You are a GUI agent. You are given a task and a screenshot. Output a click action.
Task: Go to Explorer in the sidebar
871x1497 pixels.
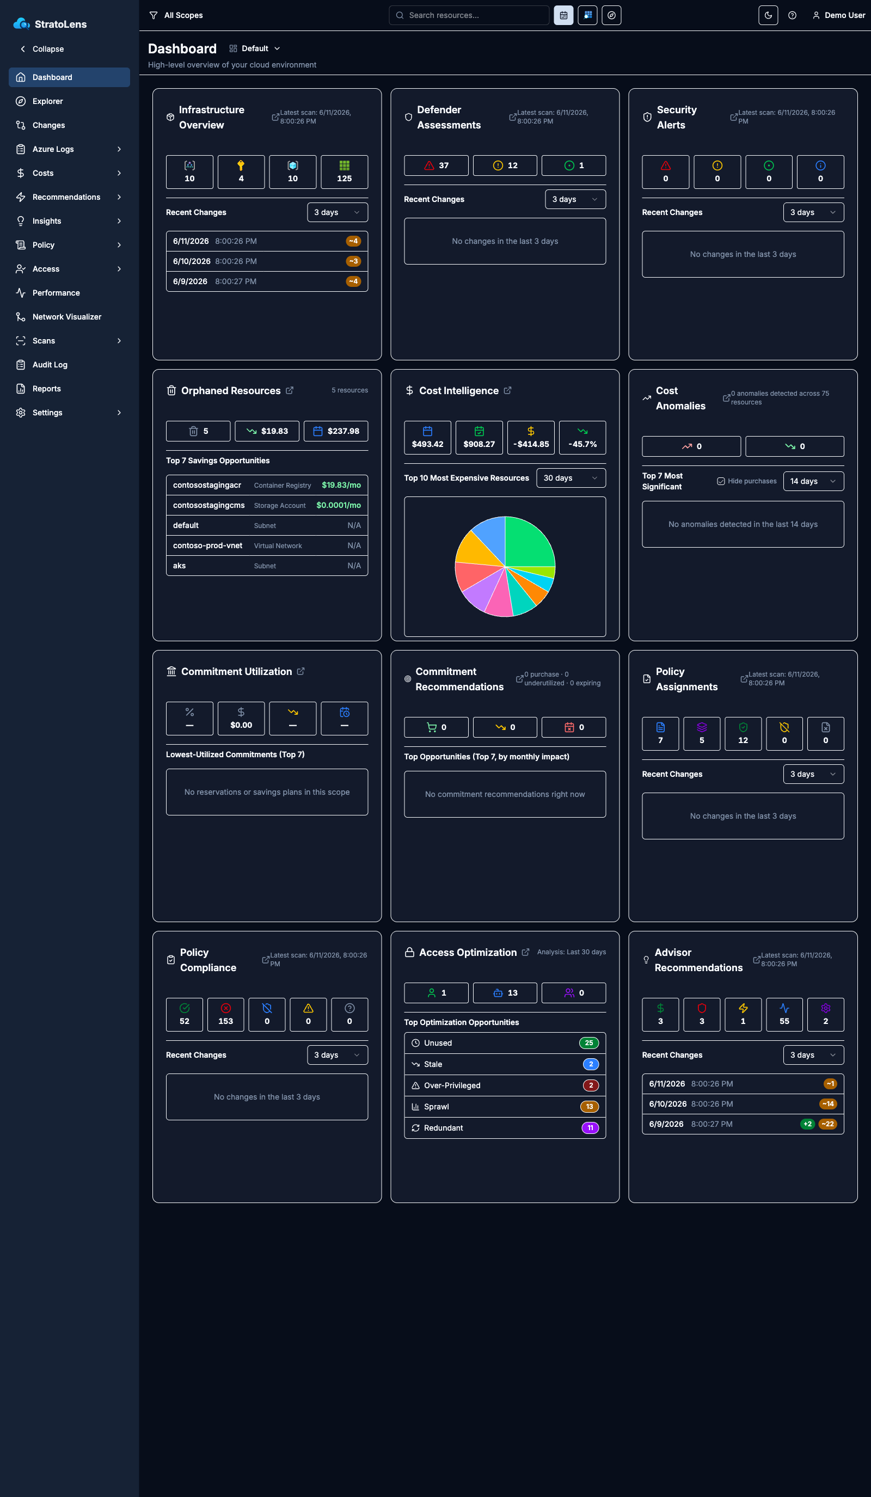point(70,101)
